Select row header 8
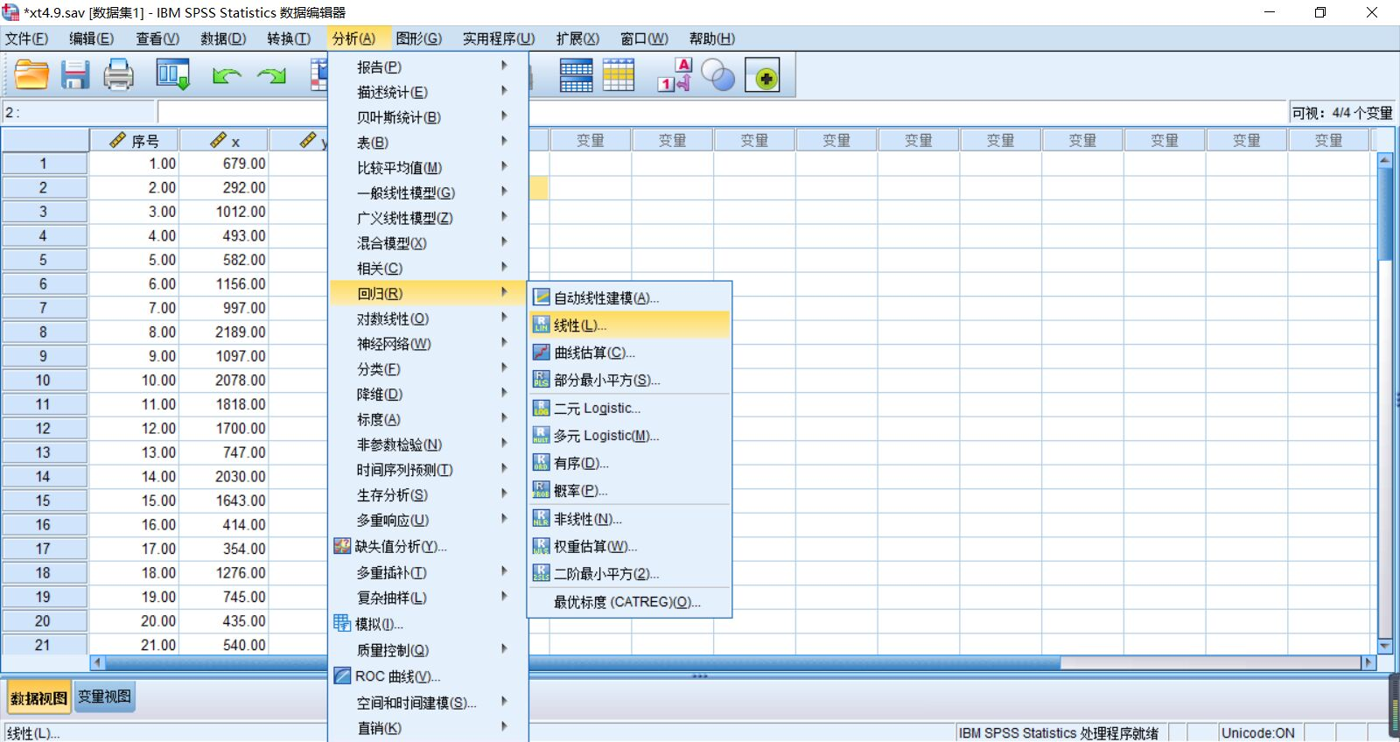 pos(44,332)
